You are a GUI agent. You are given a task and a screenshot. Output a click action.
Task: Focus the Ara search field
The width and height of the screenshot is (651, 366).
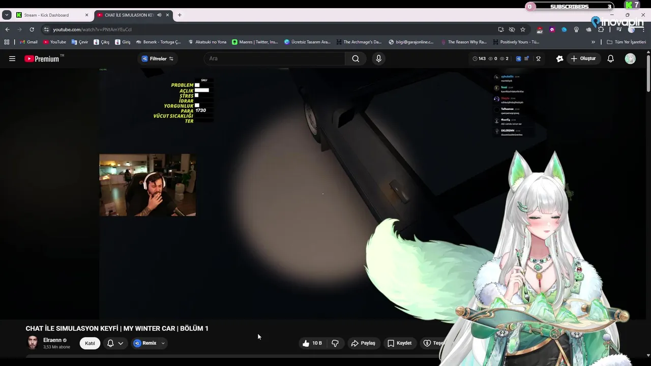[275, 58]
